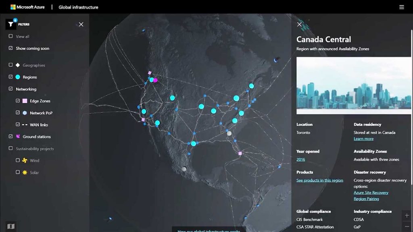Screen dimensions: 413x232
Task: Open the Azure Site Recovery link
Action: pyautogui.click(x=371, y=193)
